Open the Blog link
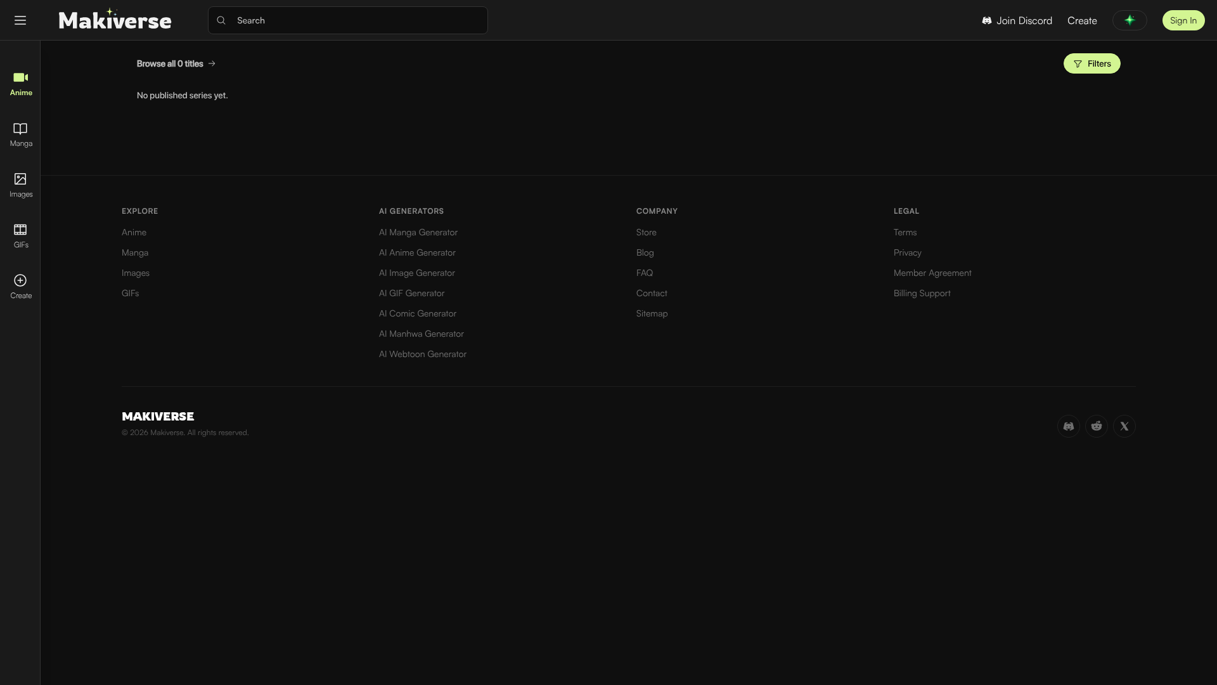Screen dimensions: 1217x685 click(x=645, y=252)
